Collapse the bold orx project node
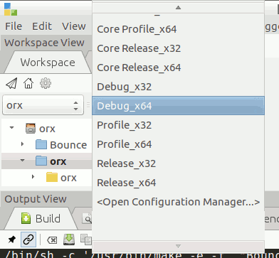This screenshot has width=279, height=258. [x=22, y=161]
